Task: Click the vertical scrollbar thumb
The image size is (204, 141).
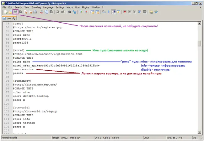Action: 200,44
